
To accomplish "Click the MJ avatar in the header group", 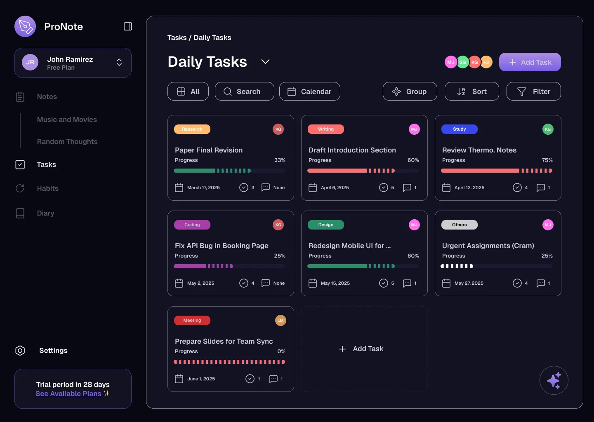I will 451,62.
